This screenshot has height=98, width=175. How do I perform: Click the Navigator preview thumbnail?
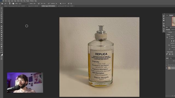coord(173,21)
